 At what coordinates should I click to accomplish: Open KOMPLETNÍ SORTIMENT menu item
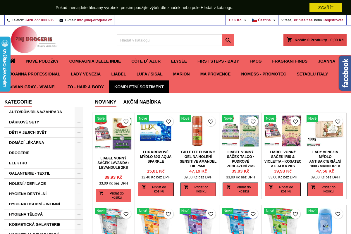point(139,87)
